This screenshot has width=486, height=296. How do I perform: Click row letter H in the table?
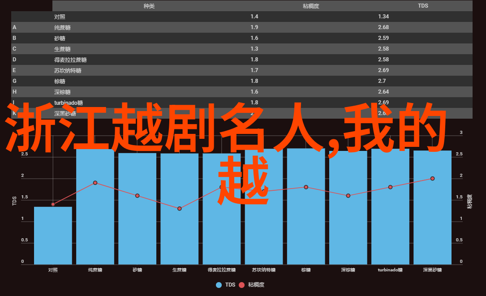tap(14, 92)
